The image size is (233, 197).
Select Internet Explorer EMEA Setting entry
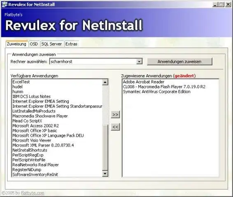point(57,101)
